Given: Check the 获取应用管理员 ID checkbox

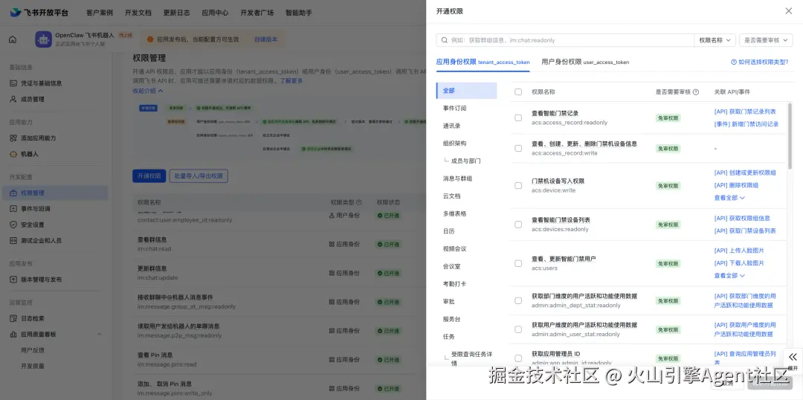Looking at the screenshot, I should tap(518, 358).
